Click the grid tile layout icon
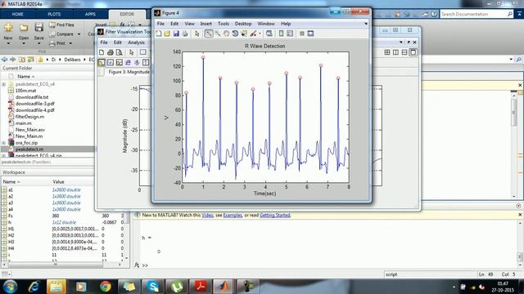524x294 pixels. (x=387, y=52)
